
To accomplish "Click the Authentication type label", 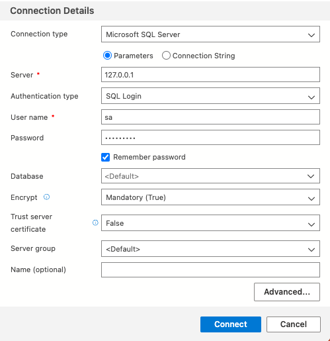I will coord(44,96).
